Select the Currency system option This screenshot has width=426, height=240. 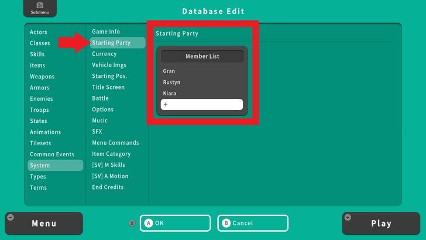[x=104, y=54]
